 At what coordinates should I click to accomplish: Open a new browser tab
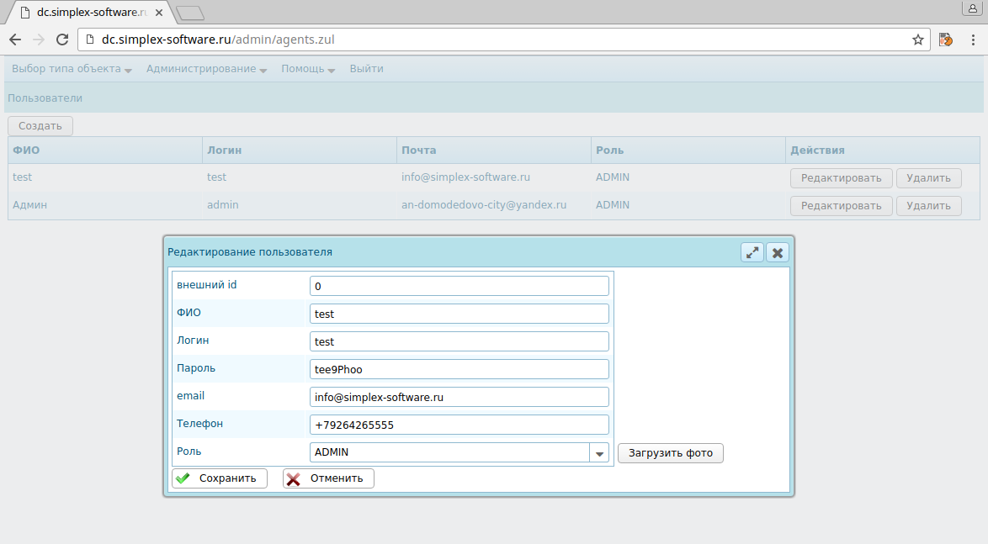tap(191, 13)
